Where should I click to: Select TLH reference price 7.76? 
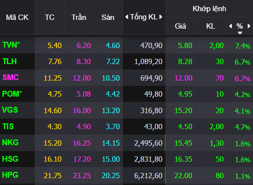coord(55,62)
